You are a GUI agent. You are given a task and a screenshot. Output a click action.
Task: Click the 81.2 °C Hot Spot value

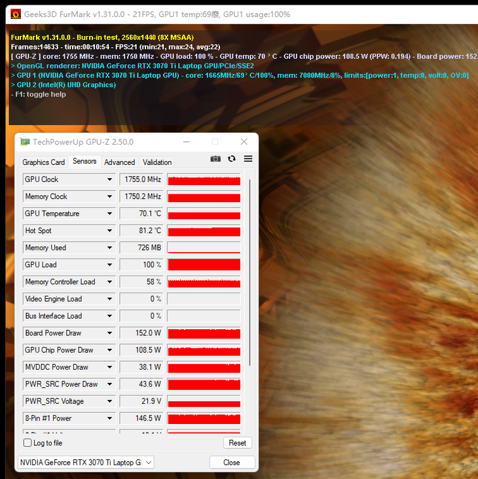point(141,230)
